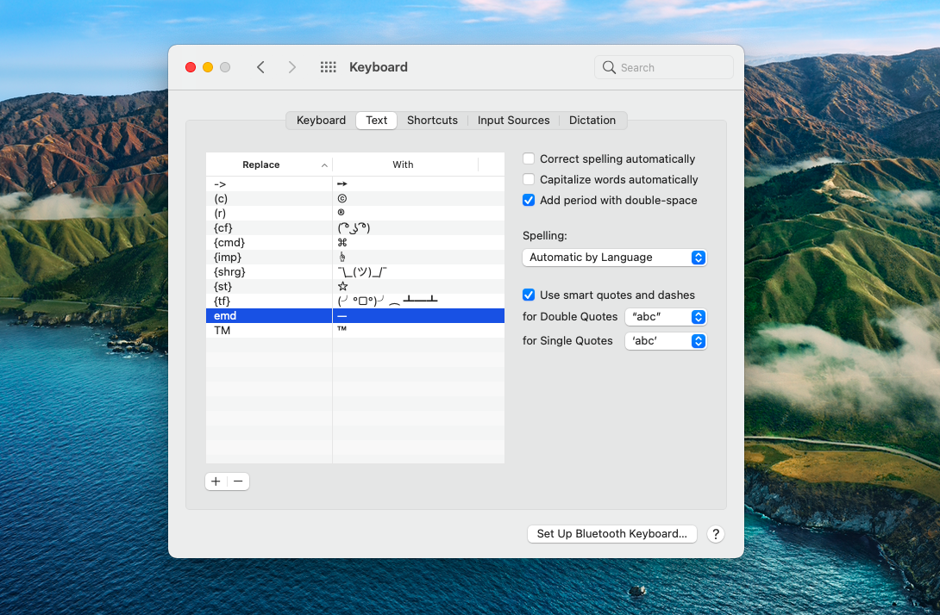The width and height of the screenshot is (940, 615).
Task: Switch to the Input Sources tab
Action: [x=513, y=120]
